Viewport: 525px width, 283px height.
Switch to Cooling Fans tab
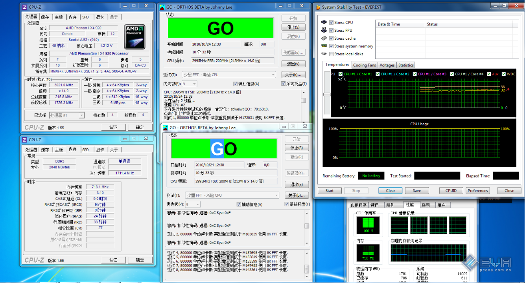(x=365, y=65)
